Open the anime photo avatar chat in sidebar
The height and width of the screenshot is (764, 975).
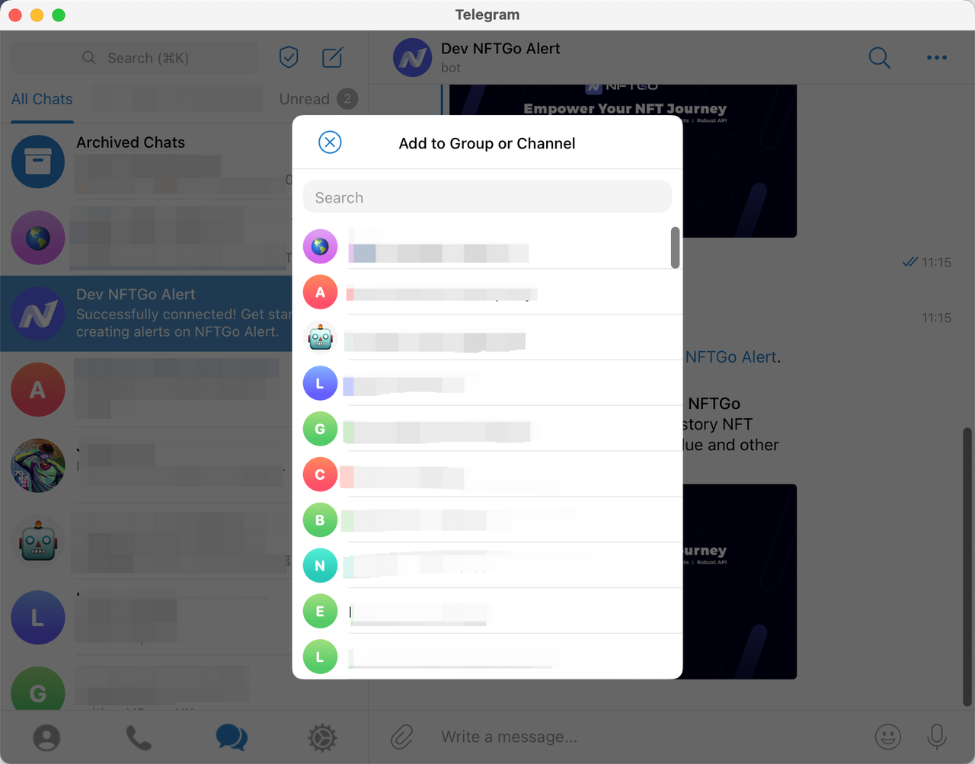[146, 465]
